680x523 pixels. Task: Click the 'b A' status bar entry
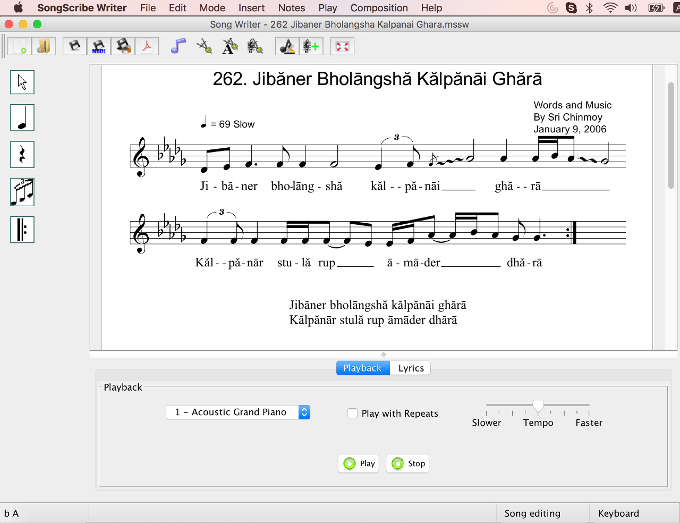pos(12,513)
